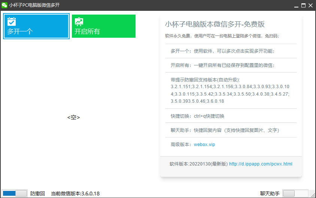Click the 聊天助手:快捷回复内容 row
Image resolution: width=316 pixels, height=198 pixels.
pos(231,130)
